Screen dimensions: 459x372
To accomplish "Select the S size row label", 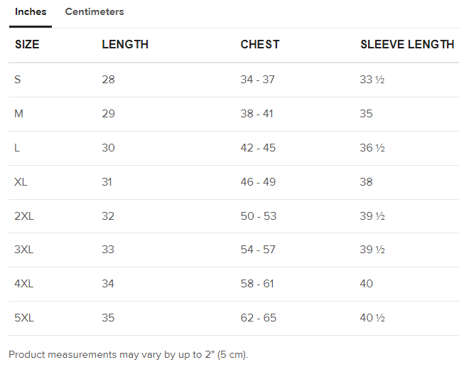I will coord(18,80).
